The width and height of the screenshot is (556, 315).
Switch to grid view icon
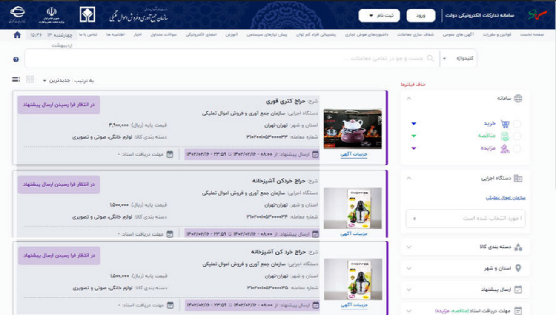tap(30, 79)
